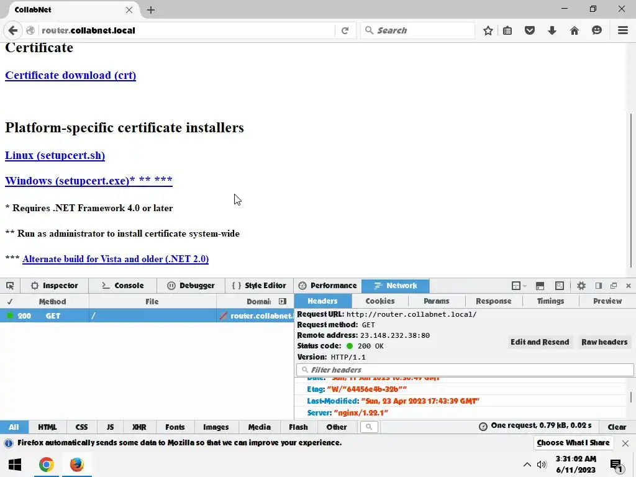Activate the element picker in devtools
The height and width of the screenshot is (477, 636).
click(x=10, y=286)
